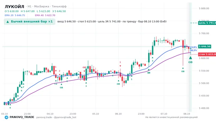Click the Тинькофф source label
This screenshot has height=121, width=216.
59,6
